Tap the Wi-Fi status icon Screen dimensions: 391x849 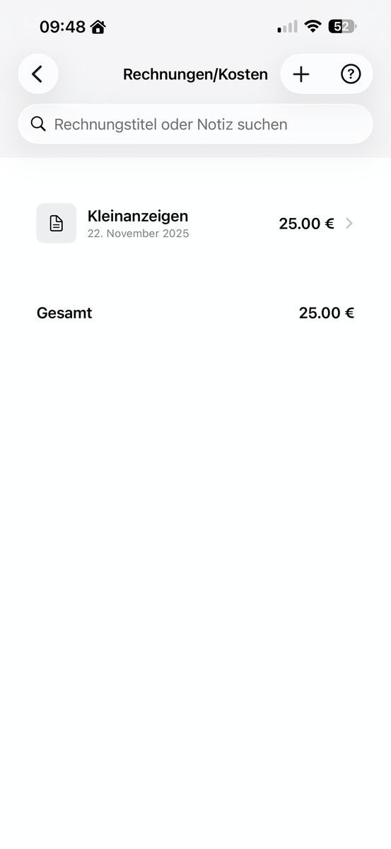coord(313,26)
